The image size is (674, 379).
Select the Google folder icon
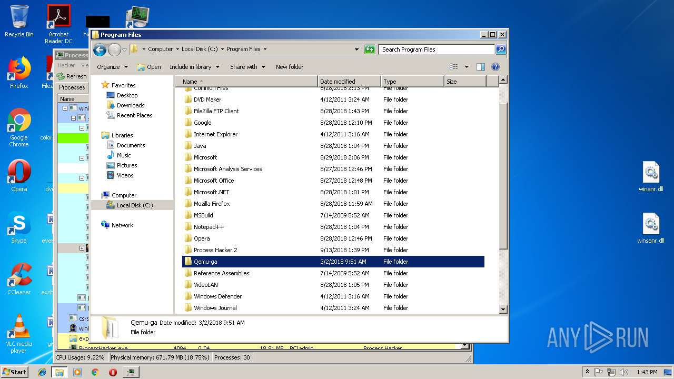188,123
